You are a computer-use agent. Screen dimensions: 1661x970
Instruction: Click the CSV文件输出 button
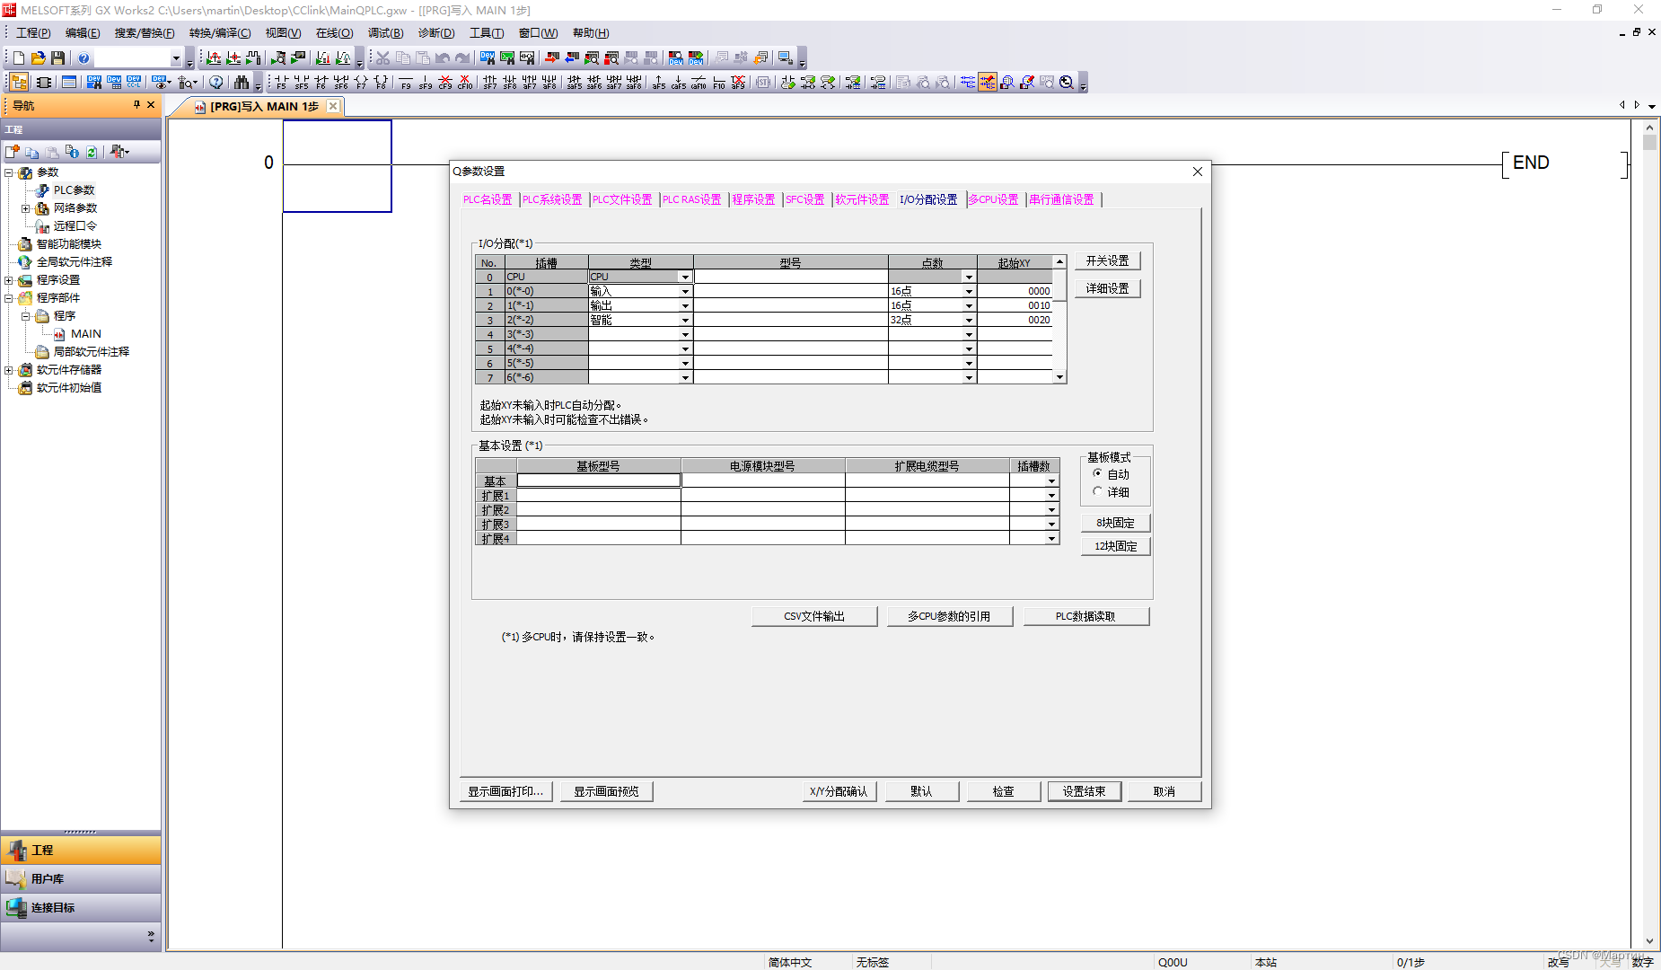click(x=814, y=616)
